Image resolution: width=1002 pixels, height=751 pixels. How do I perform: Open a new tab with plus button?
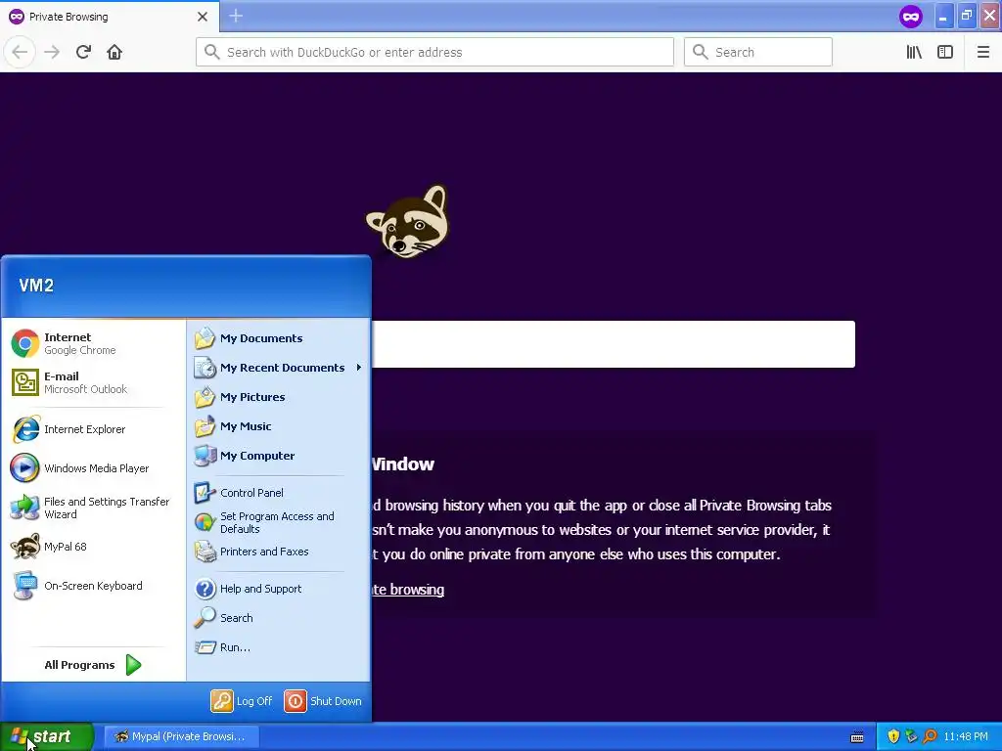coord(236,16)
